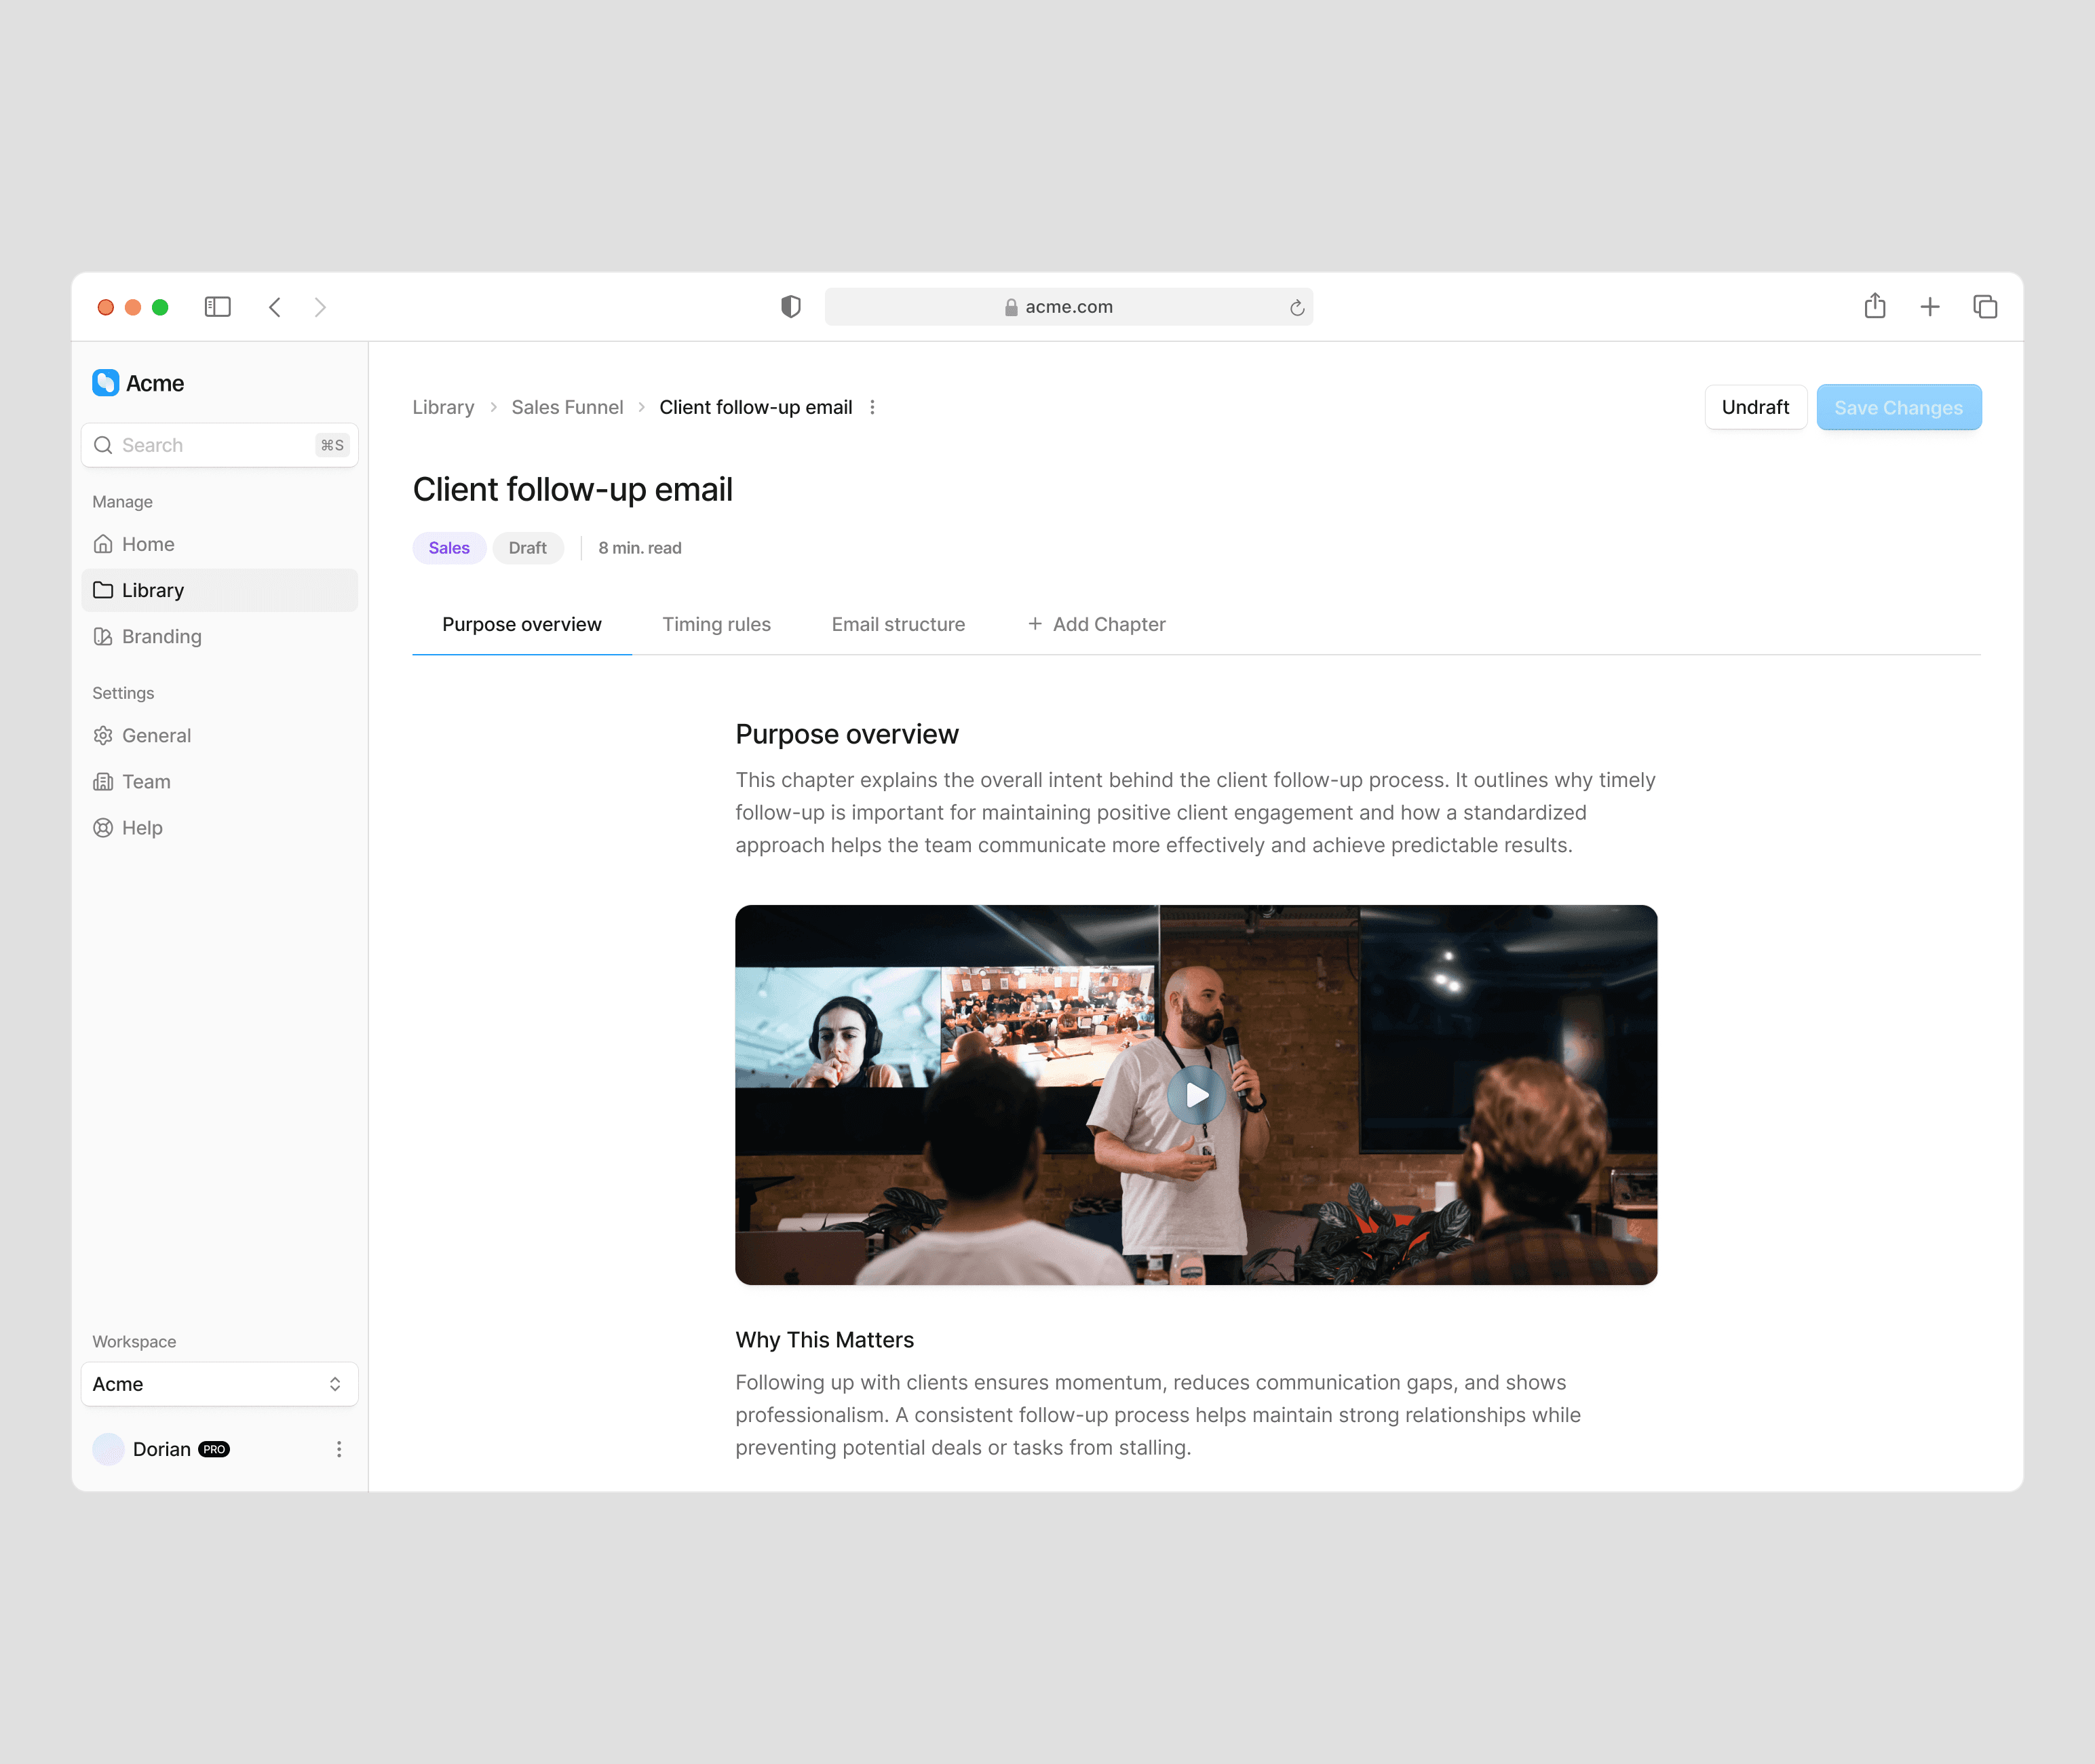Image resolution: width=2095 pixels, height=1764 pixels.
Task: Open Dorian's account options menu
Action: (339, 1449)
